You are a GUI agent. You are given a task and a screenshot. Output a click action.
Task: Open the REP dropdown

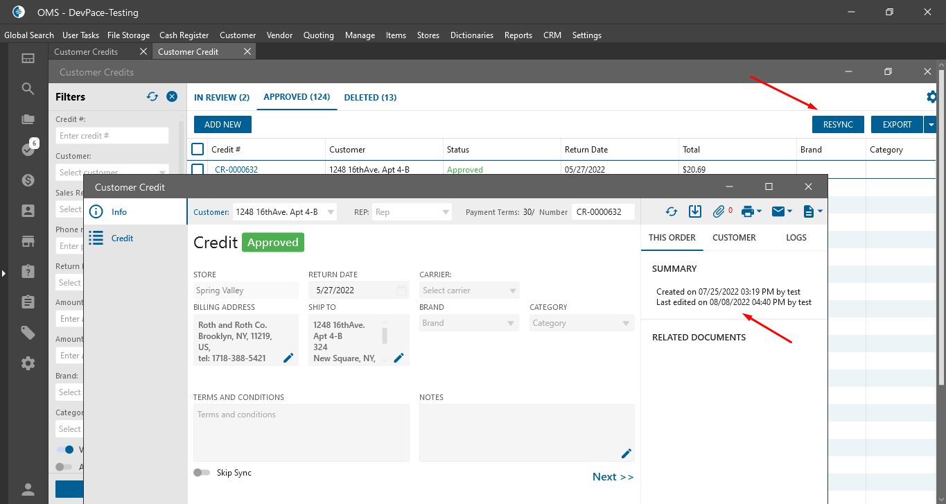[x=412, y=212]
